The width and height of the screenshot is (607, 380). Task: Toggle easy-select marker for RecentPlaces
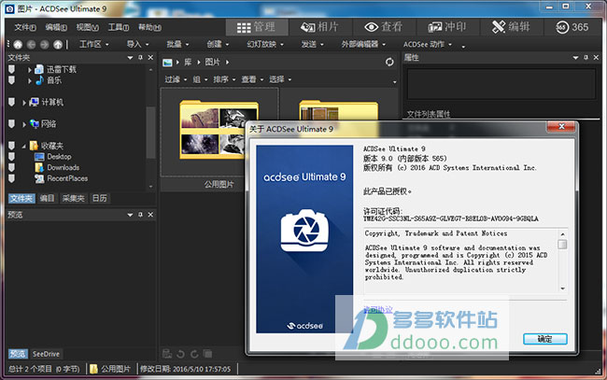11,178
